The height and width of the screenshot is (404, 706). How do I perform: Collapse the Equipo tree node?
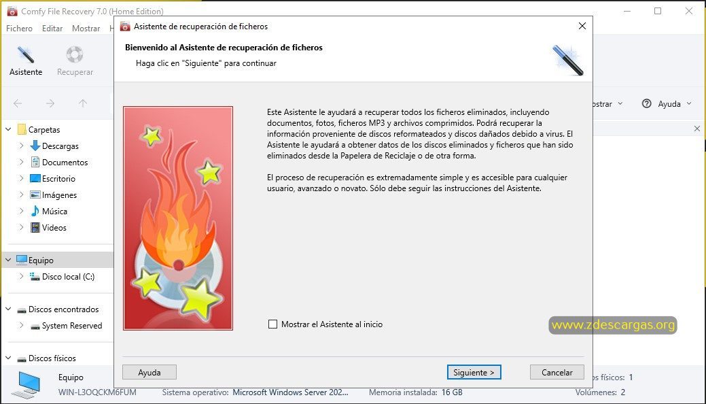(x=8, y=260)
